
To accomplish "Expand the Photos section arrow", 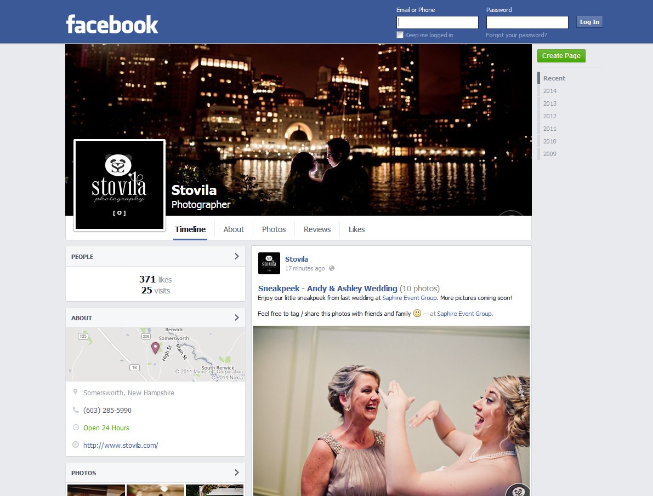I will point(236,472).
